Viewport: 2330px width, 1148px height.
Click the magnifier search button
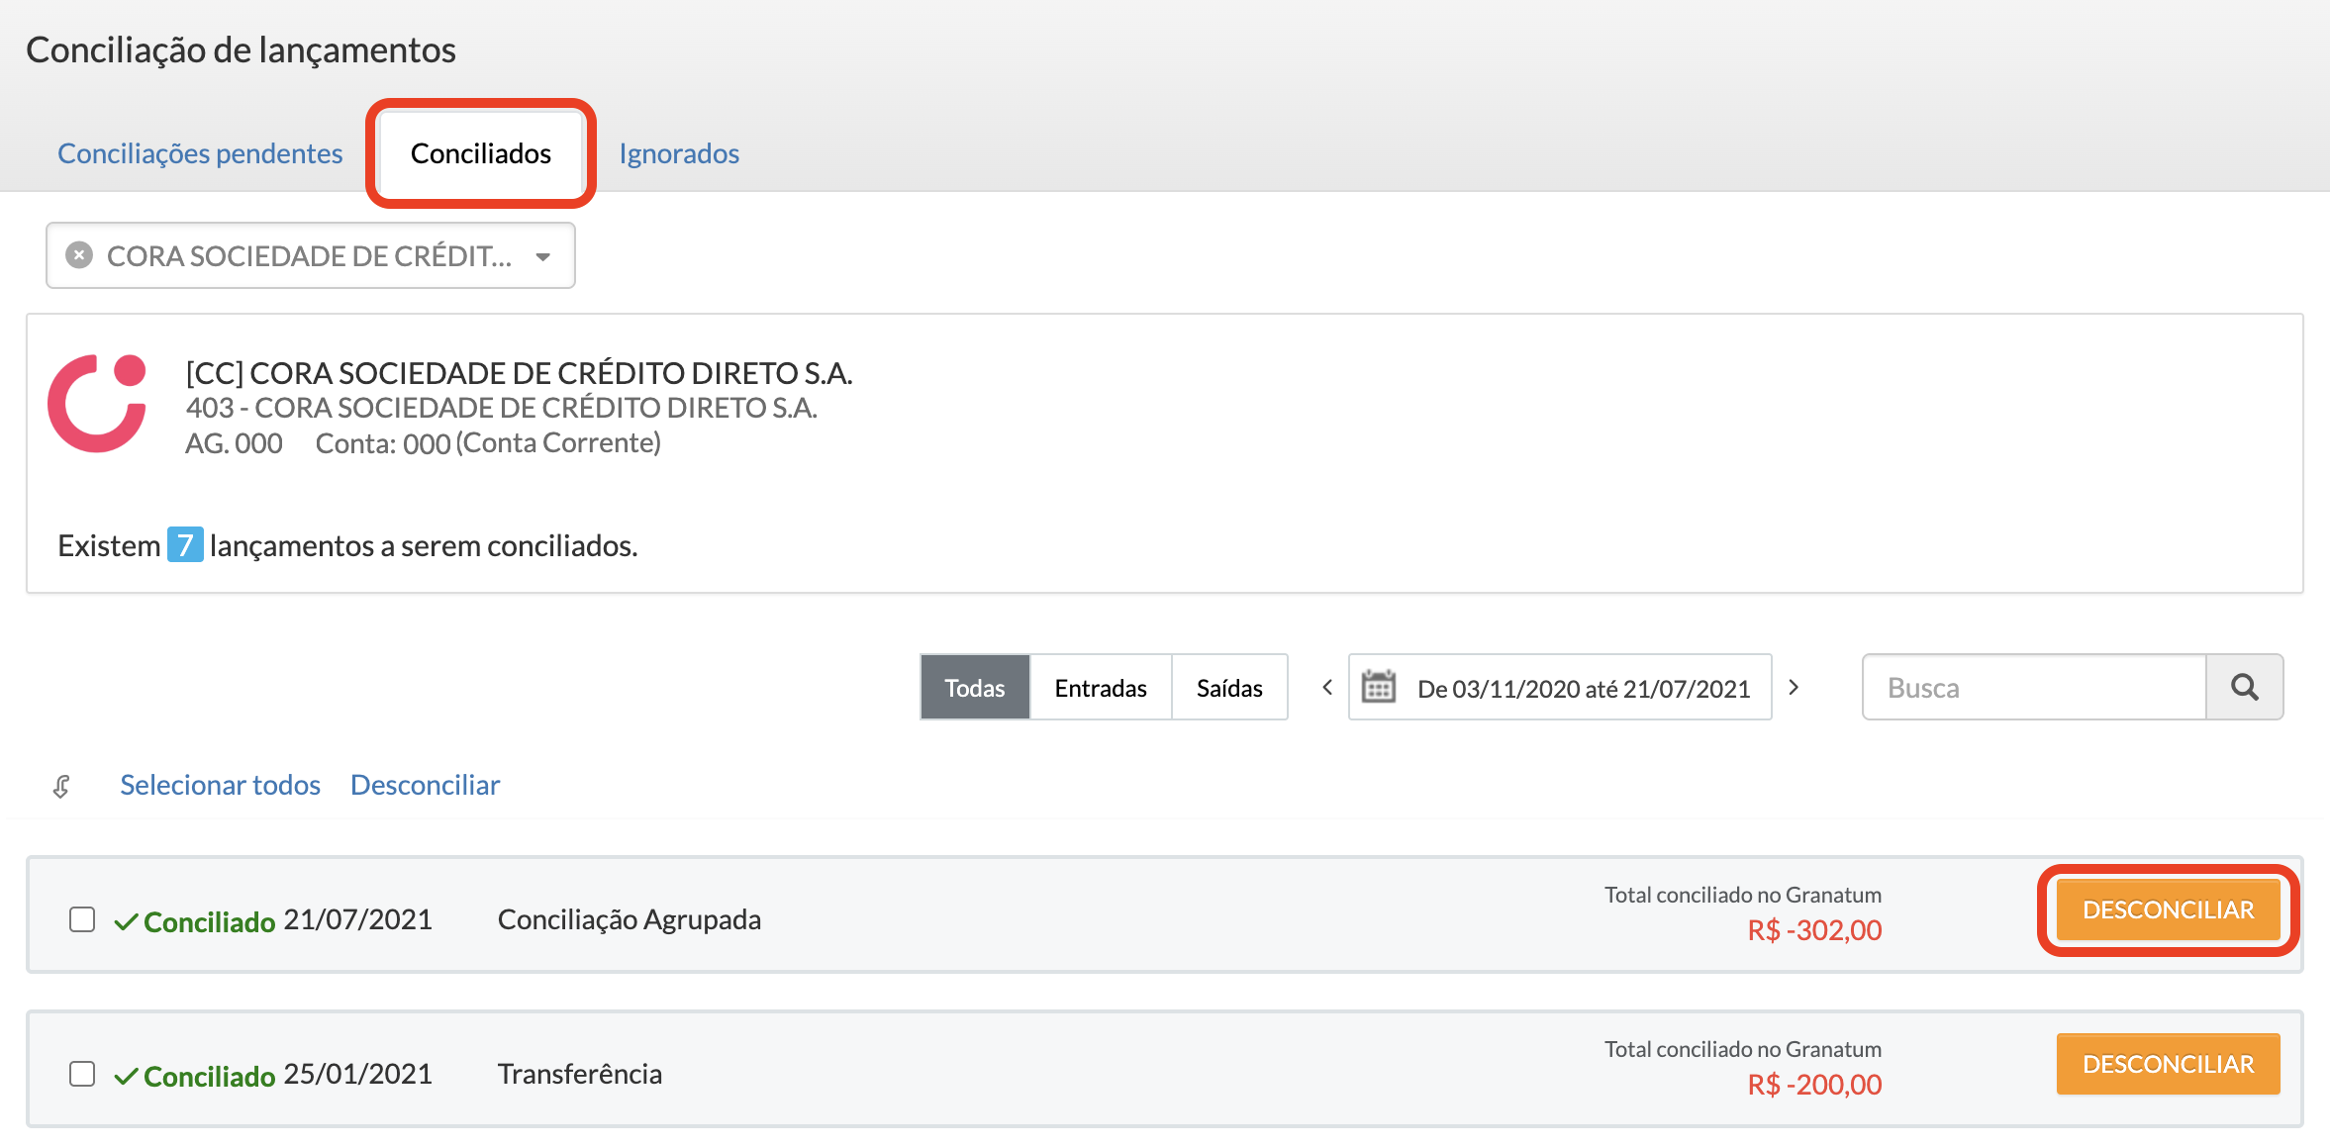point(2244,687)
